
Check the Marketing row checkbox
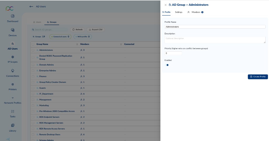[x=33, y=105]
